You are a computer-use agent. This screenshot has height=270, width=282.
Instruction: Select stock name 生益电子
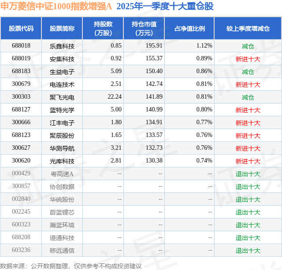point(62,72)
